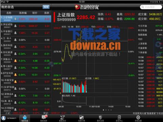
Task: Click the 下跌家数 label in details
Action: point(143,52)
